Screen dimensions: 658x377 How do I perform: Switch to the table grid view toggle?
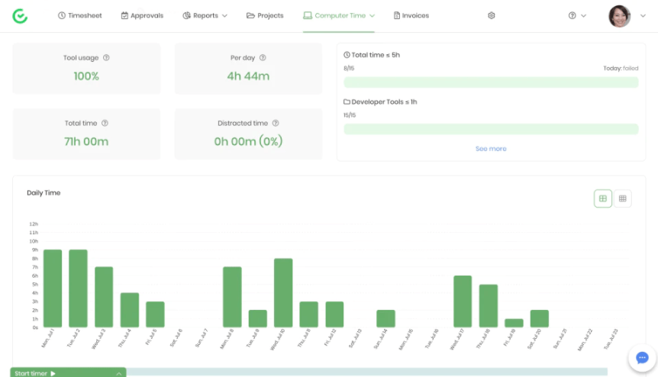[623, 199]
